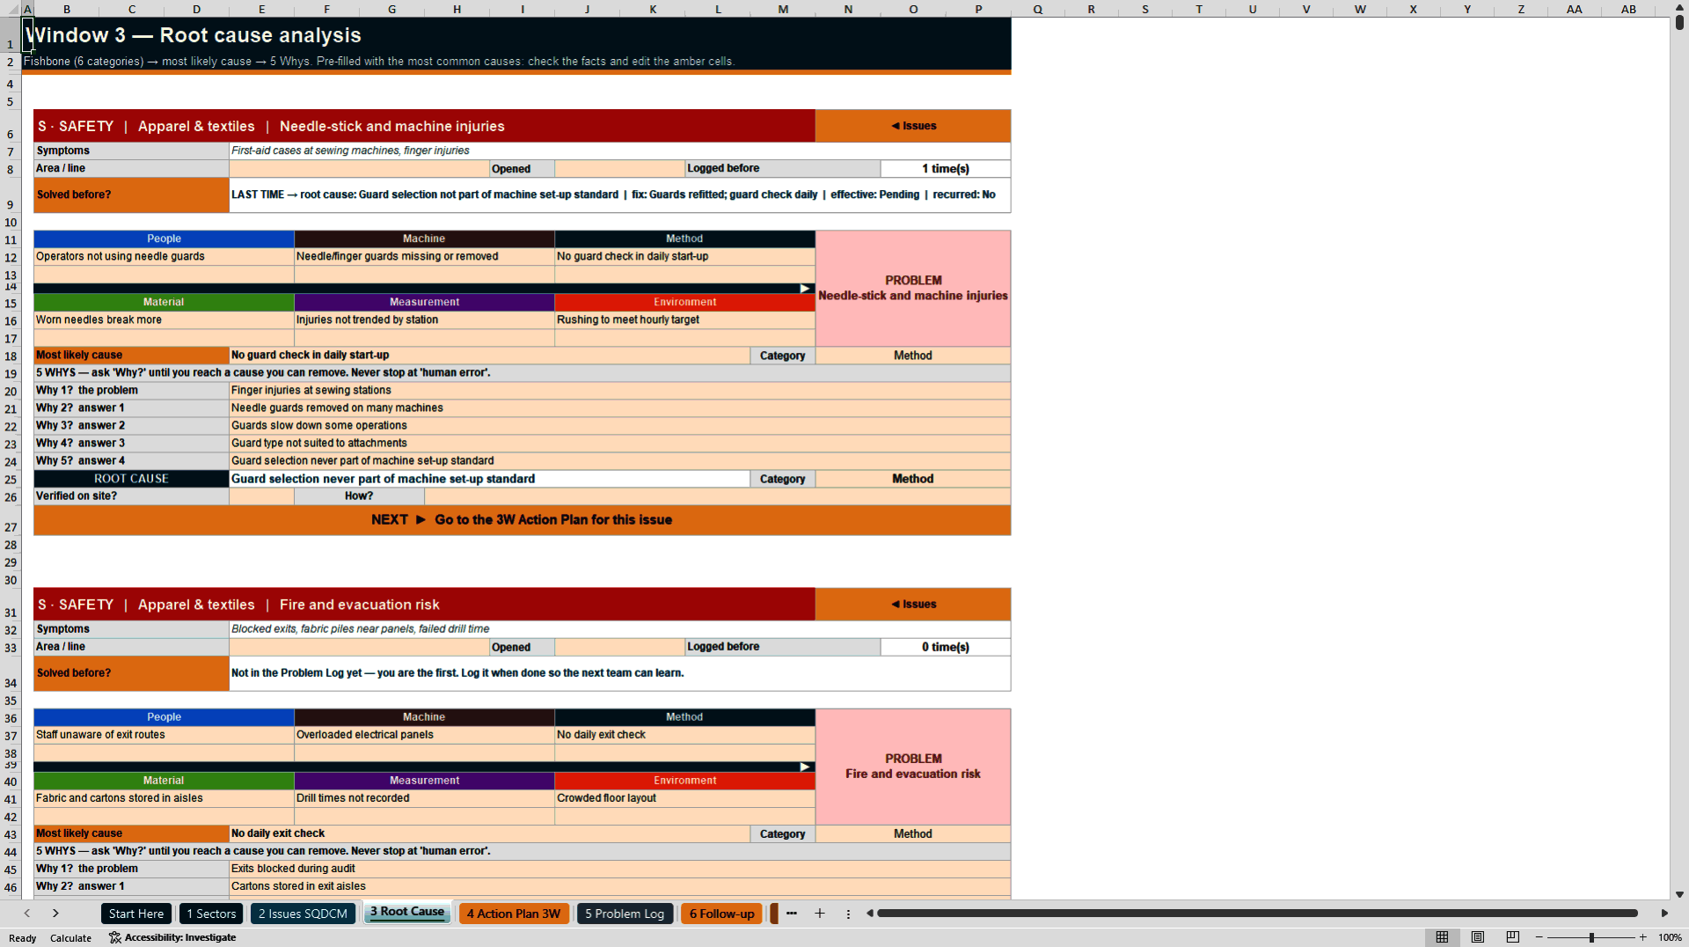Select the column Q header
1689x947 pixels.
pyautogui.click(x=1038, y=9)
